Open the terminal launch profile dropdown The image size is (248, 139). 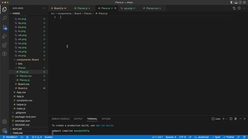pyautogui.click(x=226, y=119)
